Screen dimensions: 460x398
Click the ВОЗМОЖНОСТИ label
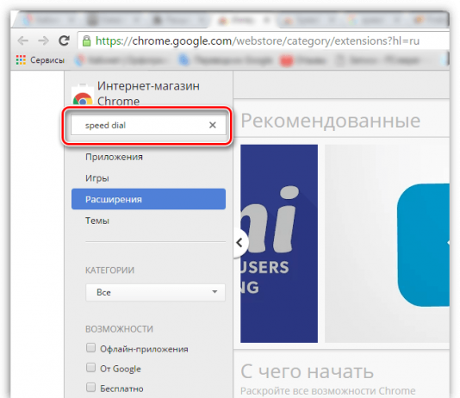(119, 329)
